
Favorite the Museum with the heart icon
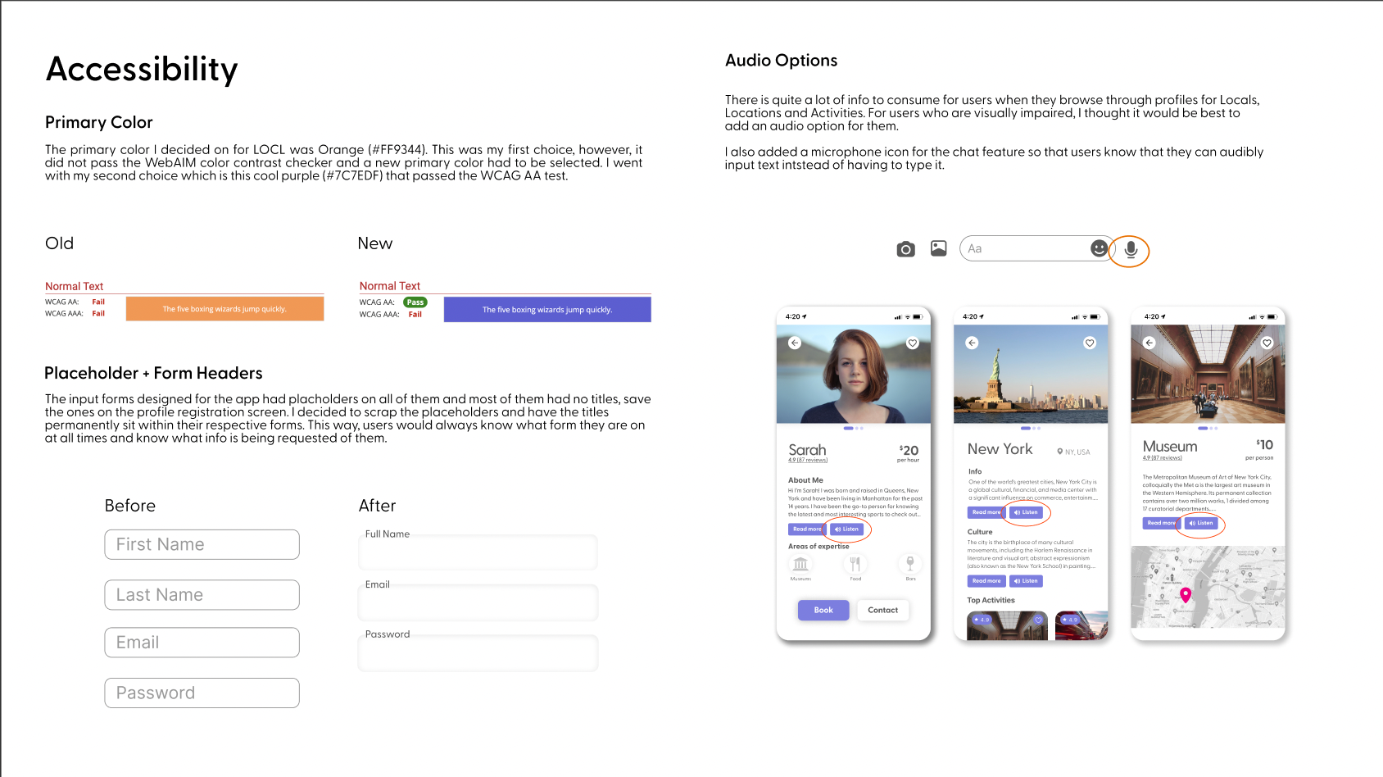coord(1267,343)
